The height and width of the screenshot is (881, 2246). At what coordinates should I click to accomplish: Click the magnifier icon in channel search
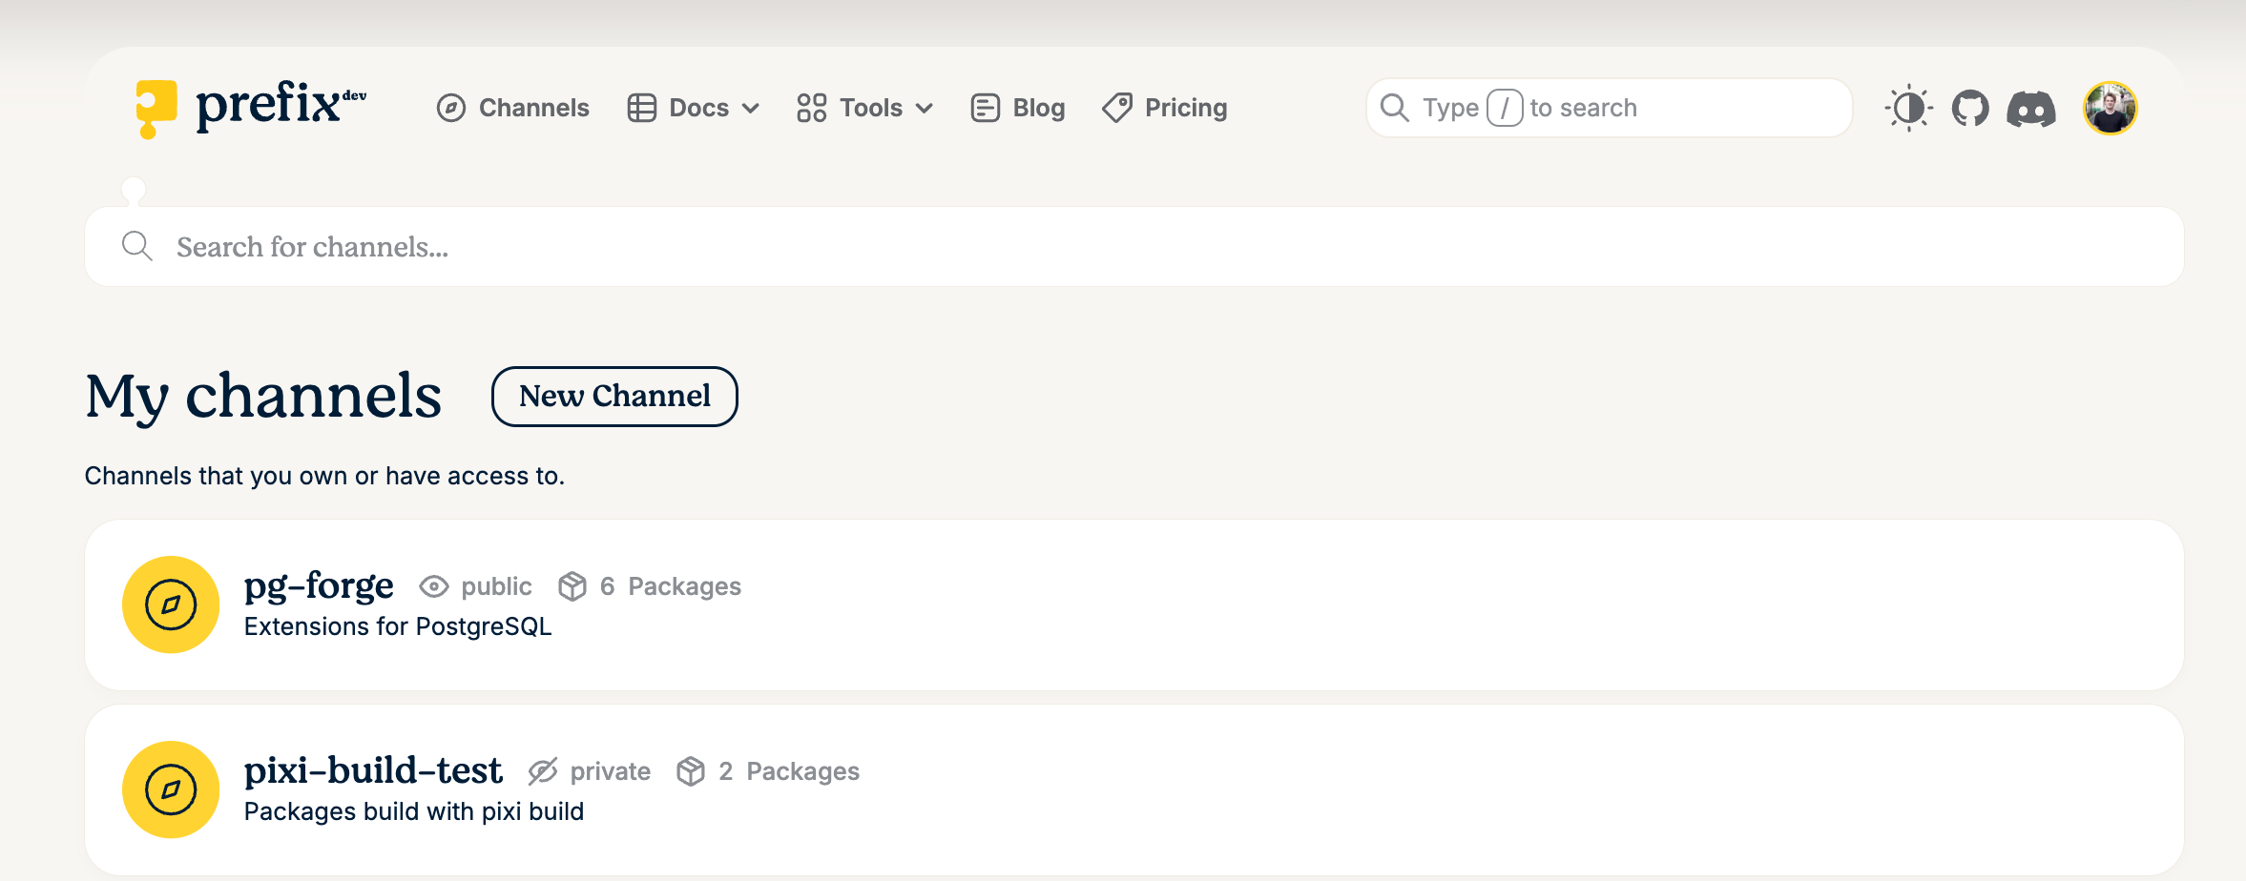[137, 247]
